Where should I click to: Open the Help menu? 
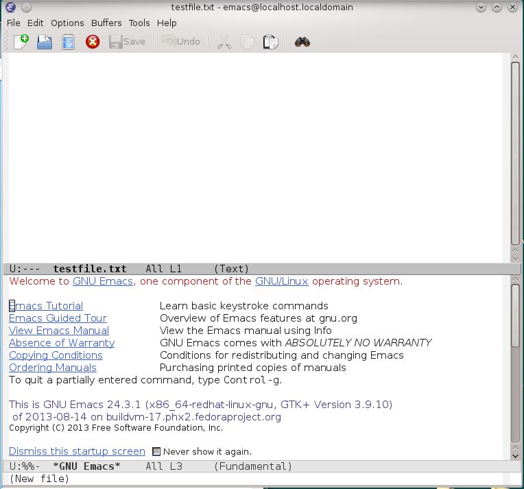click(x=167, y=23)
